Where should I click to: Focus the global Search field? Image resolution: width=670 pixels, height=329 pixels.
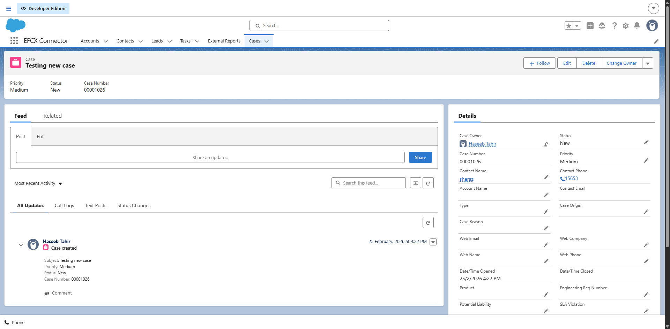(319, 25)
